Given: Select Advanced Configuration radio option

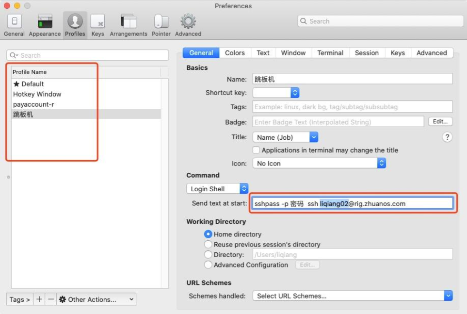Looking at the screenshot, I should [x=208, y=264].
